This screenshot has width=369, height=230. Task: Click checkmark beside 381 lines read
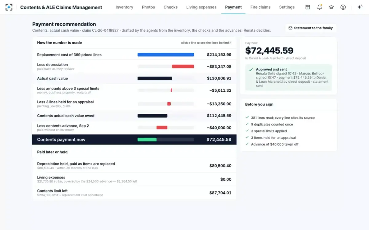(x=247, y=117)
